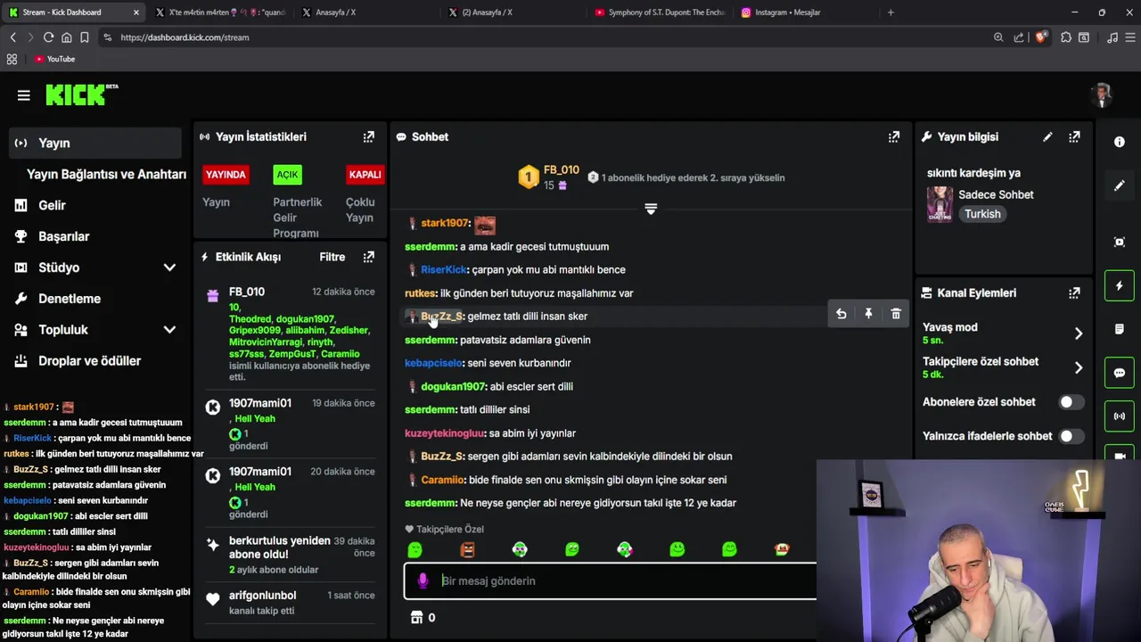Click the notes document icon in right sidebar
The height and width of the screenshot is (642, 1141).
[x=1120, y=329]
